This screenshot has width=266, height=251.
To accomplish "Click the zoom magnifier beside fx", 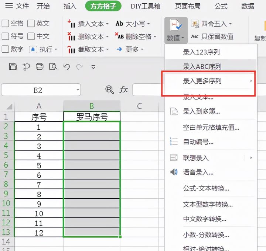I will point(110,90).
